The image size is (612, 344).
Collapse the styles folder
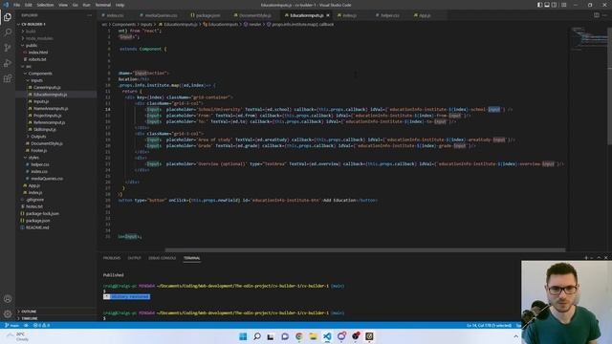33,158
